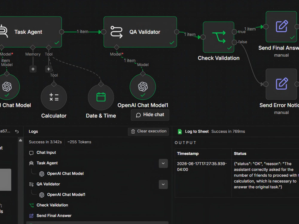Add a Tool sub-node with plus button

(49, 69)
